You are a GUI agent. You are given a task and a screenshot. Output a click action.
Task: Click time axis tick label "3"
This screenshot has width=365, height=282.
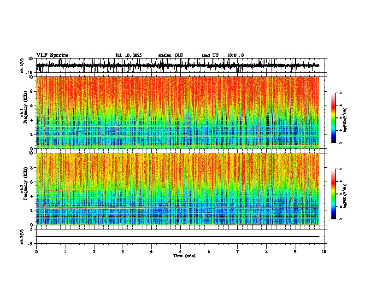tap(123, 252)
